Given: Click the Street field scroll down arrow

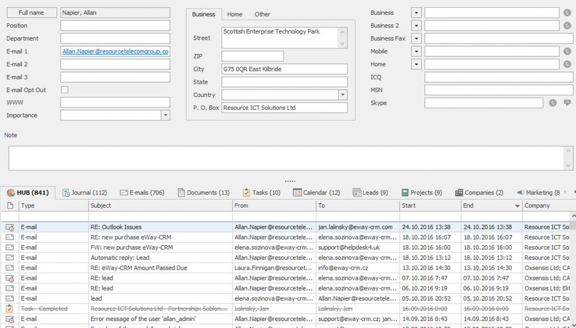Looking at the screenshot, I should (343, 44).
